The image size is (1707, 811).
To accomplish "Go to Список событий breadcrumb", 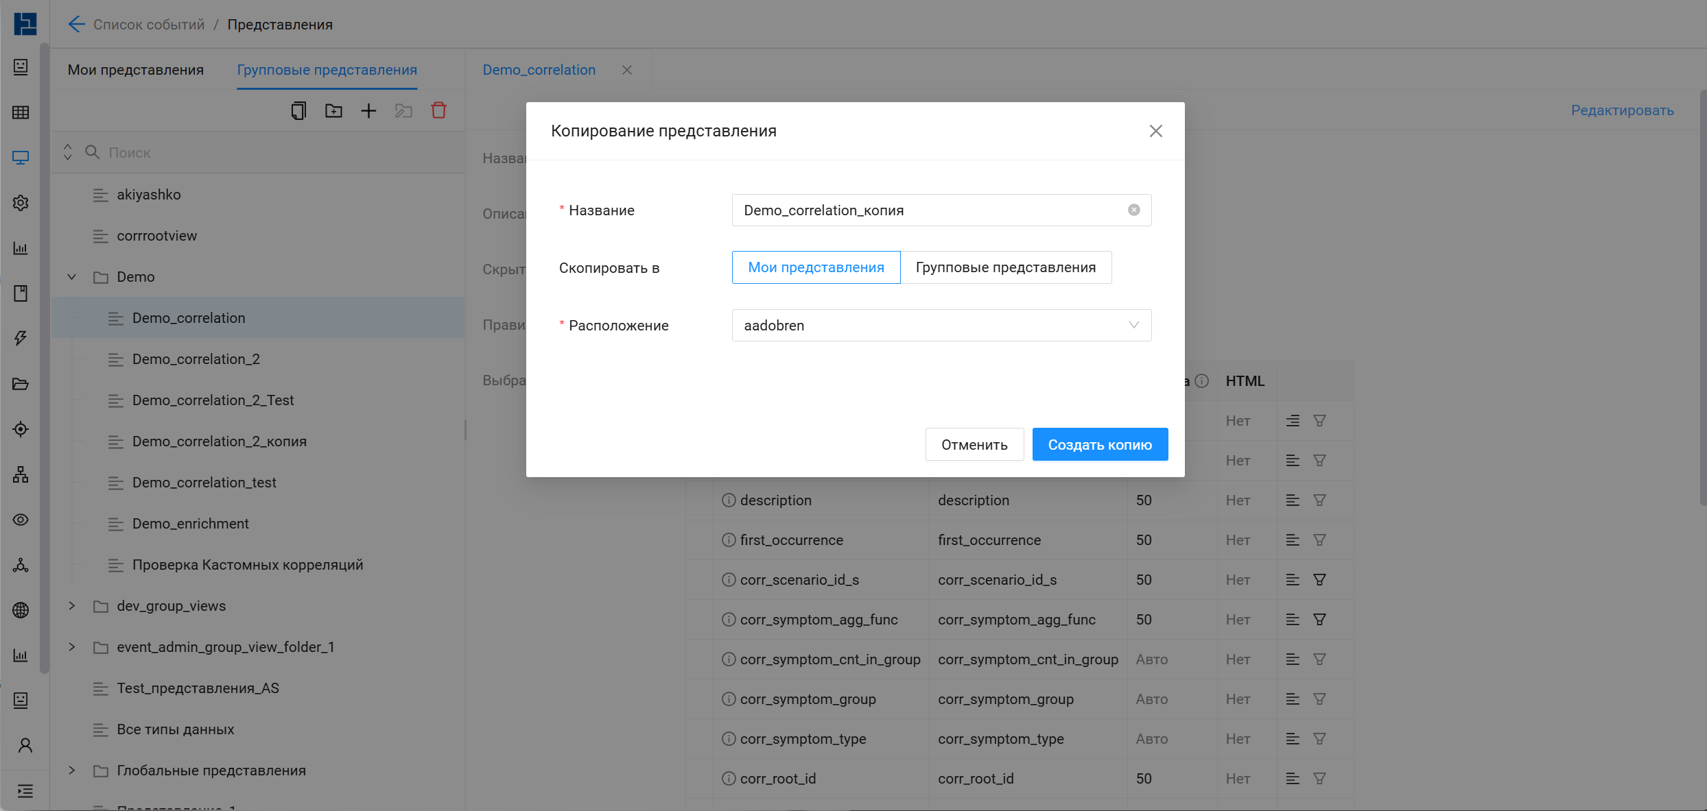I will (149, 25).
